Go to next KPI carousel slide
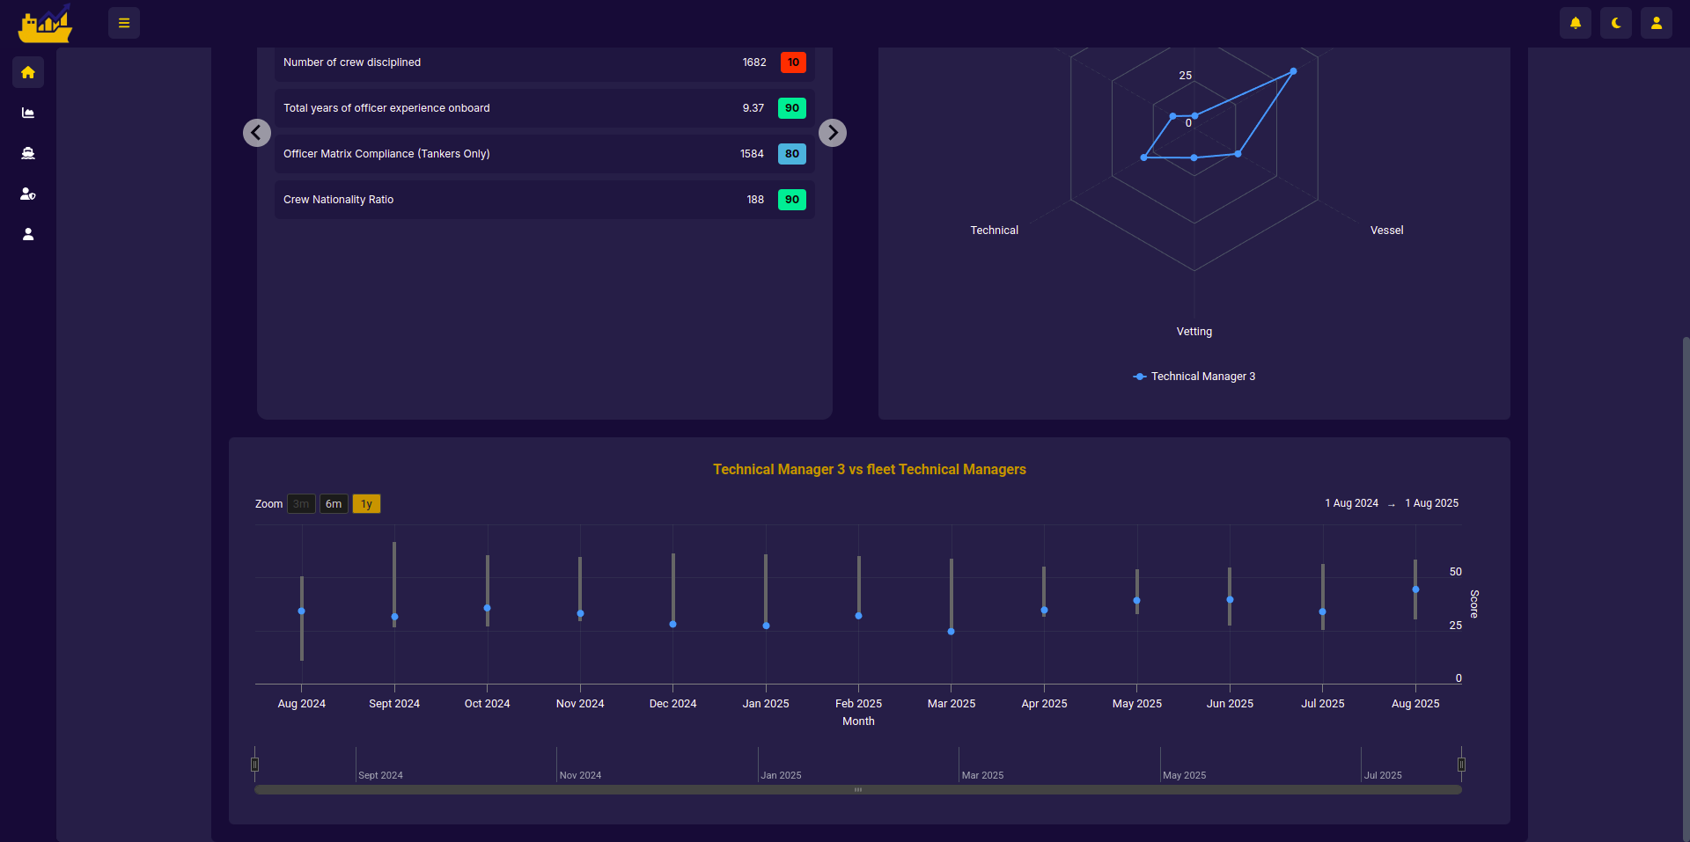 coord(833,133)
